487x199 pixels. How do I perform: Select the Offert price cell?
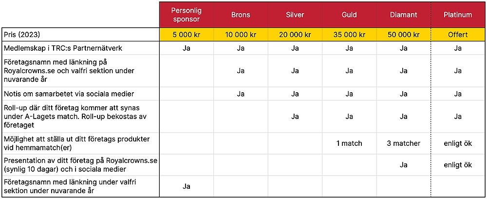pyautogui.click(x=458, y=35)
